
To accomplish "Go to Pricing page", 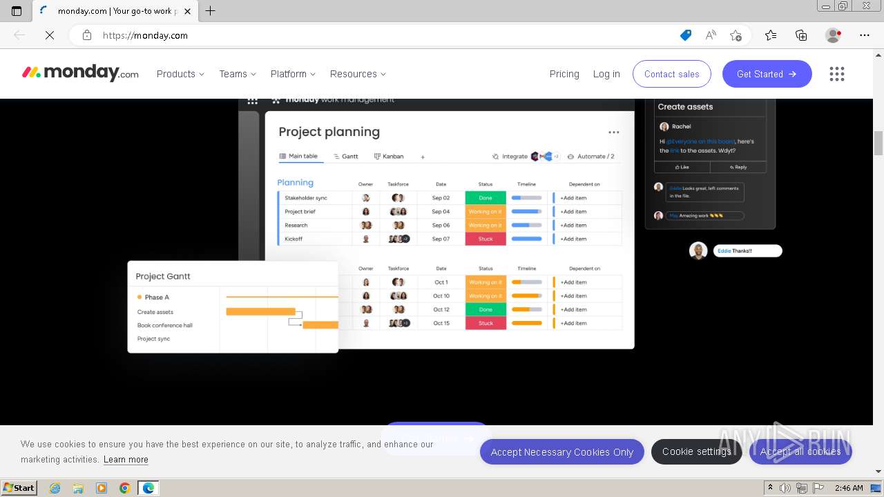I will click(x=564, y=74).
